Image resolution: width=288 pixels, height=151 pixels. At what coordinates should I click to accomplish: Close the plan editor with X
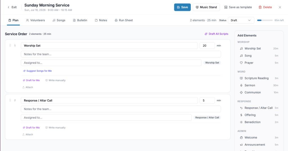point(280,7)
